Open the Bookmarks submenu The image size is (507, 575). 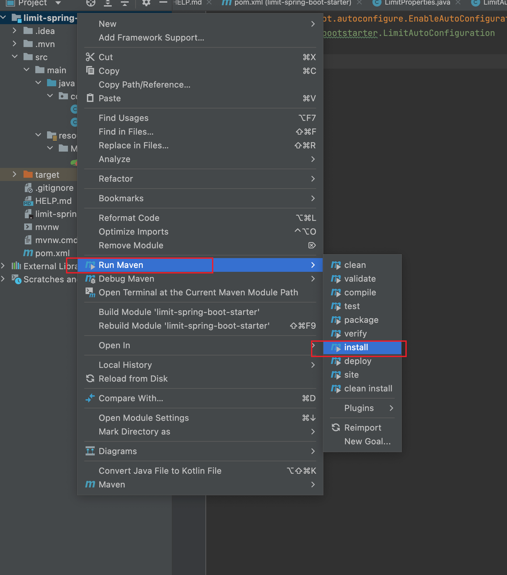click(x=200, y=198)
